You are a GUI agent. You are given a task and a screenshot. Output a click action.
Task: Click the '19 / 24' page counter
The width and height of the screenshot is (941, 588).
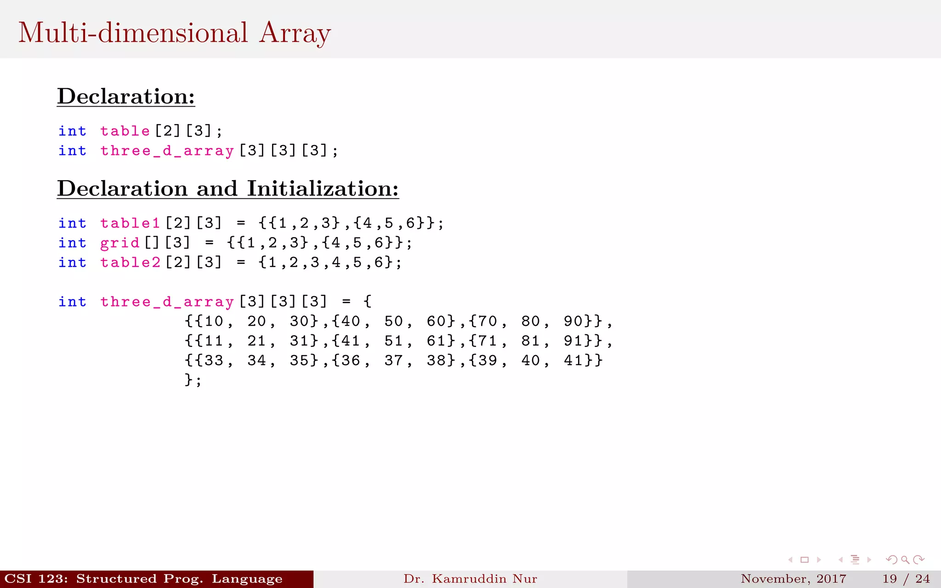tap(906, 579)
